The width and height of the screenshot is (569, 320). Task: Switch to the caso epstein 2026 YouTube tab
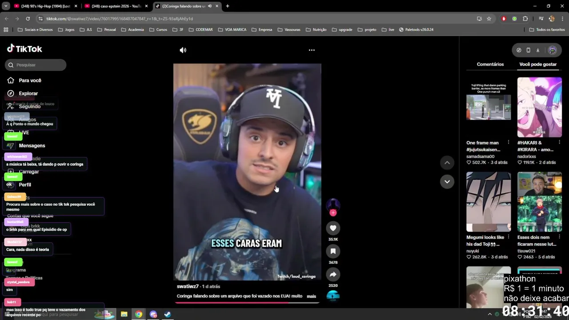(x=116, y=6)
